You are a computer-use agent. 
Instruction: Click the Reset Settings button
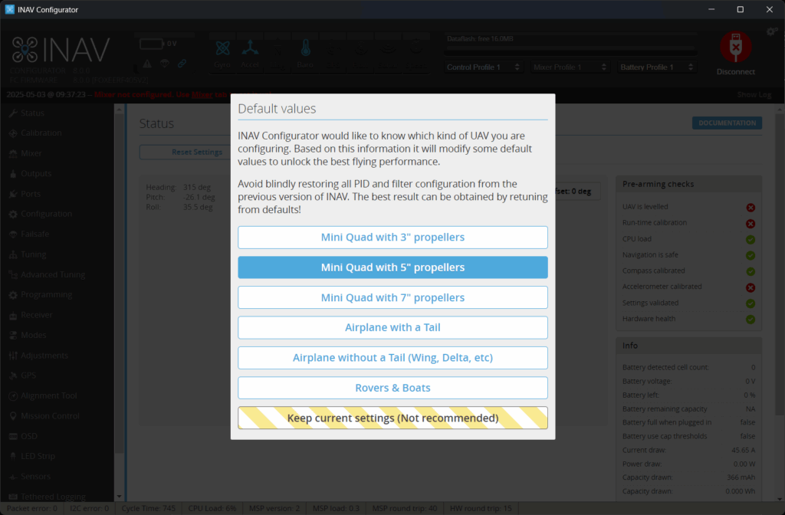(197, 153)
